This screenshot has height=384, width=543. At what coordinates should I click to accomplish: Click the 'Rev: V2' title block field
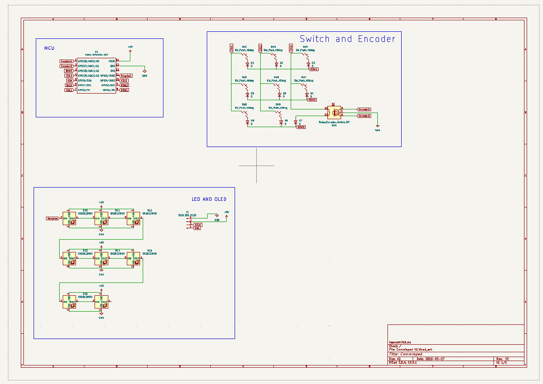click(x=503, y=359)
